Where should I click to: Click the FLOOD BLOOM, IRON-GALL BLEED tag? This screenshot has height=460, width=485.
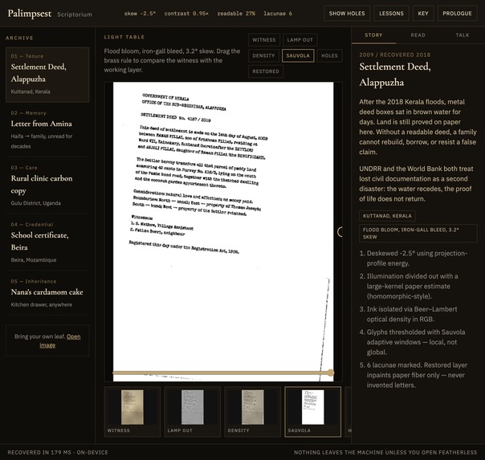coord(418,233)
